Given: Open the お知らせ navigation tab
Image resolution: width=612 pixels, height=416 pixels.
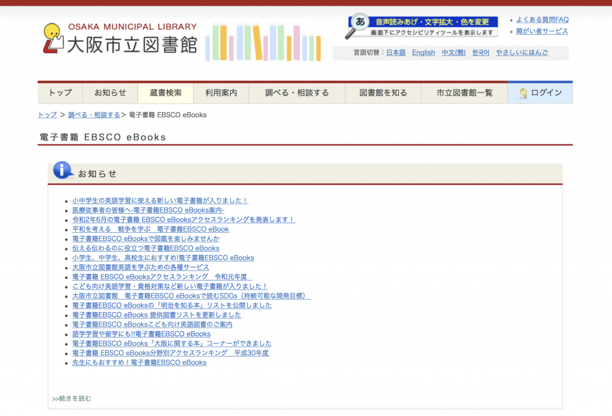Looking at the screenshot, I should tap(111, 93).
